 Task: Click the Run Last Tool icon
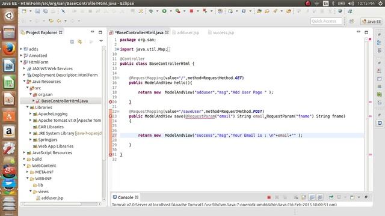[177, 11]
